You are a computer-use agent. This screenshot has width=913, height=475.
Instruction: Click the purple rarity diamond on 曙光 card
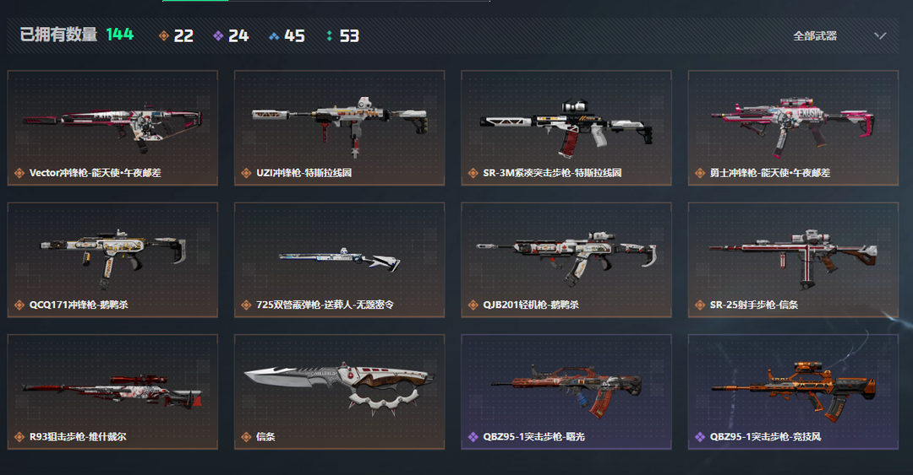pos(473,437)
